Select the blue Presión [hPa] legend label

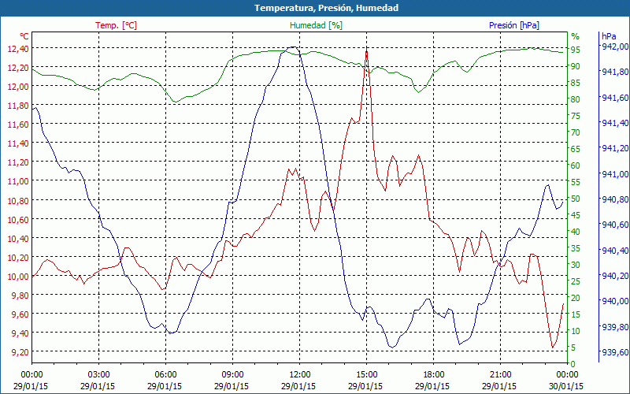(x=514, y=25)
